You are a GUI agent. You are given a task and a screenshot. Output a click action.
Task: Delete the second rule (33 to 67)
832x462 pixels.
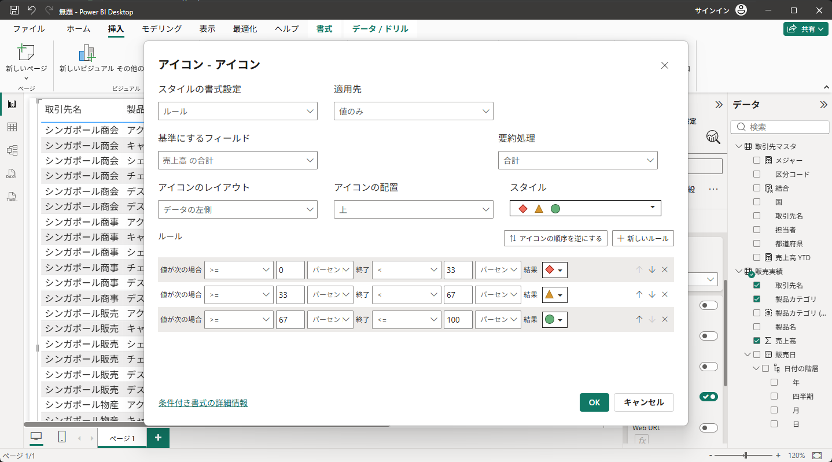tap(665, 294)
